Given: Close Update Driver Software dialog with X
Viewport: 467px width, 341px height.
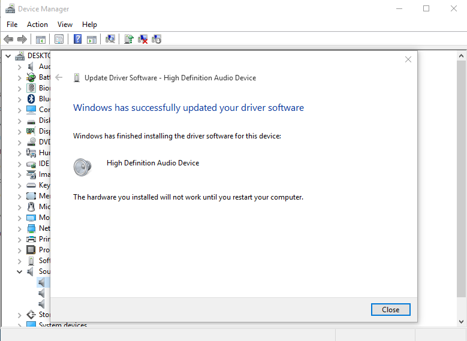Looking at the screenshot, I should point(408,59).
